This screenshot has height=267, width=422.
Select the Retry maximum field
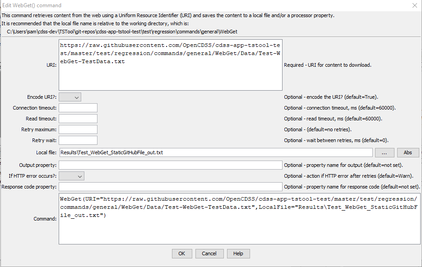pos(78,129)
